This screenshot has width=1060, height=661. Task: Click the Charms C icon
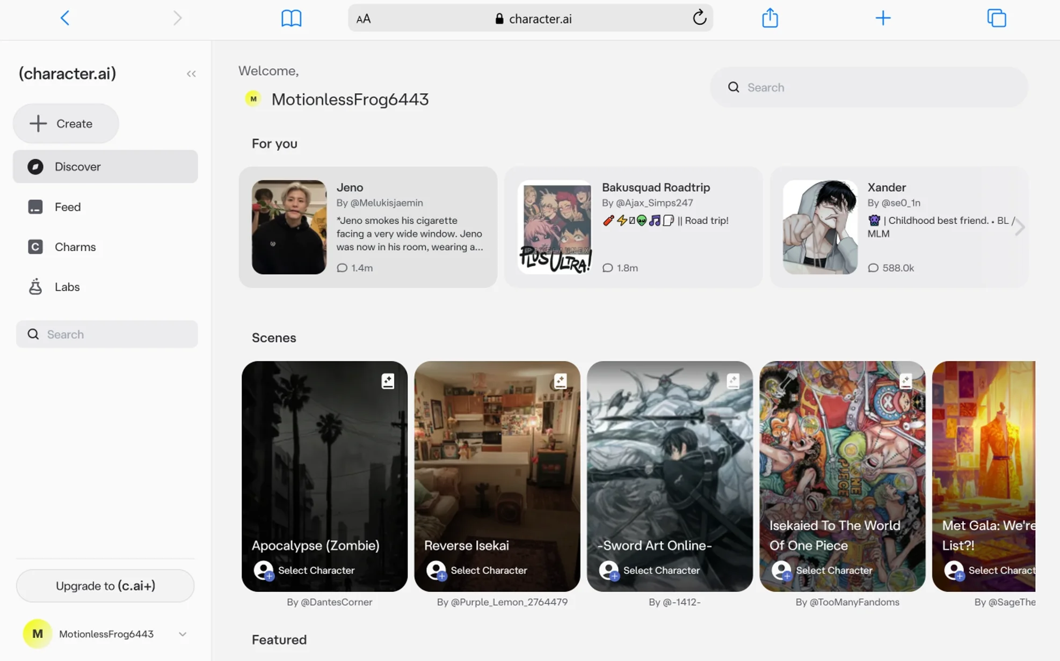point(35,247)
